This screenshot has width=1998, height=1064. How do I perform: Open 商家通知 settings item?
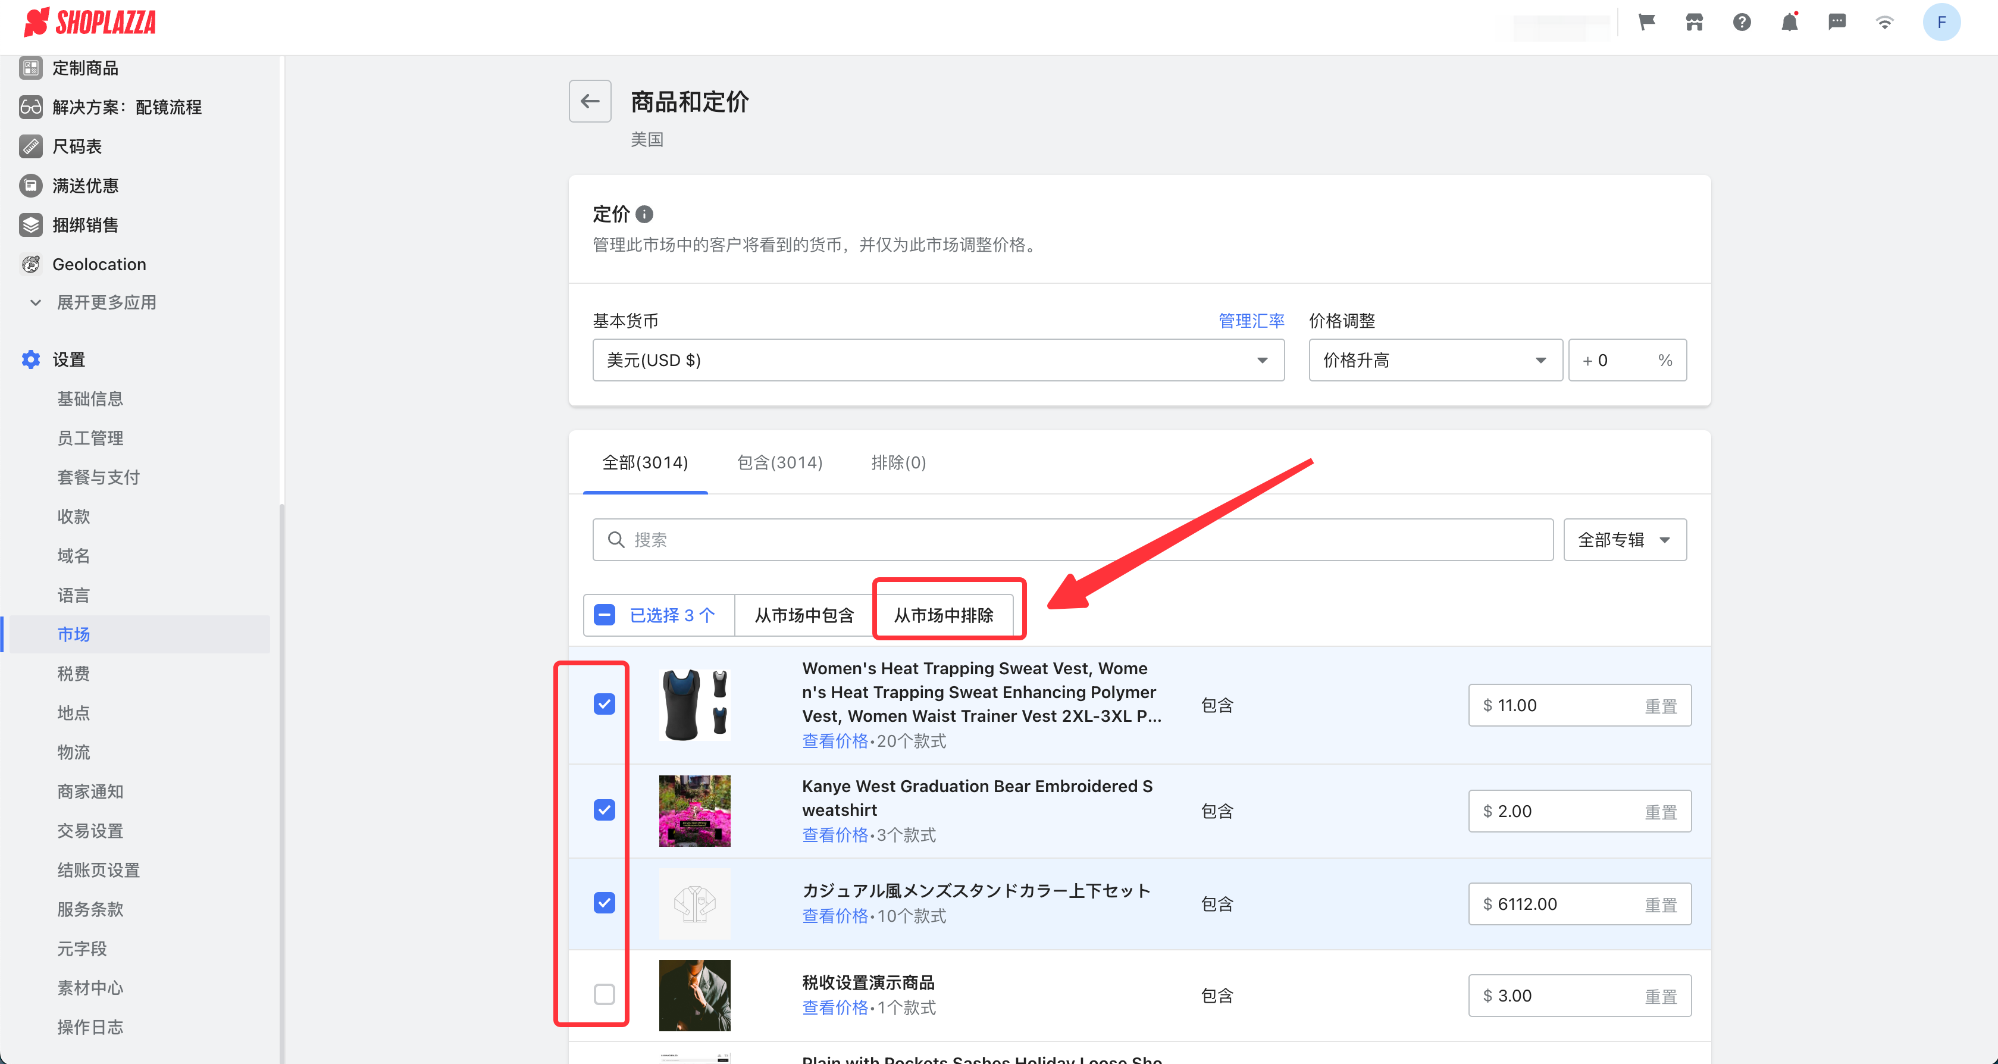90,792
